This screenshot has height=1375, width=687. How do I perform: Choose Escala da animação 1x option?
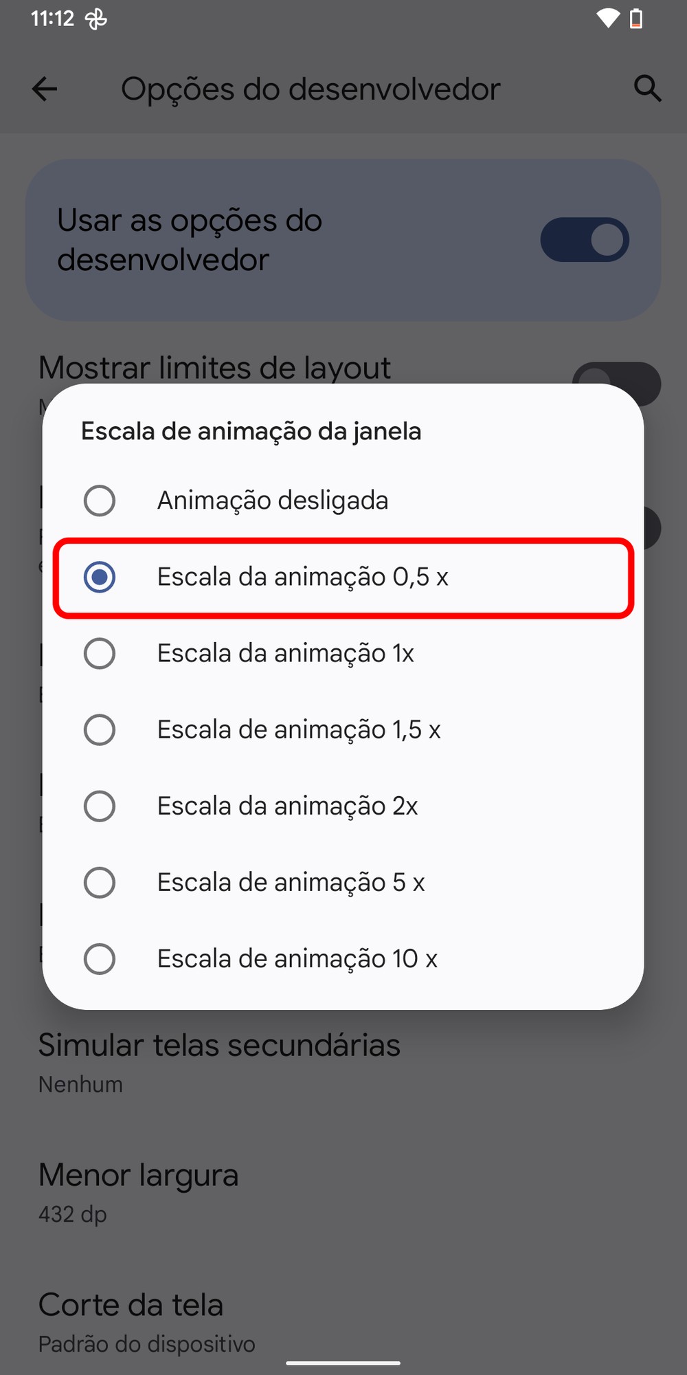[100, 653]
